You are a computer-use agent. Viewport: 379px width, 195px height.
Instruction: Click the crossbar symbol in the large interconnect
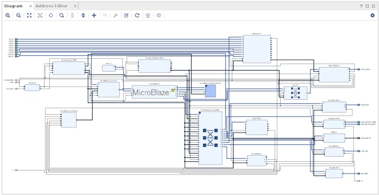click(210, 138)
